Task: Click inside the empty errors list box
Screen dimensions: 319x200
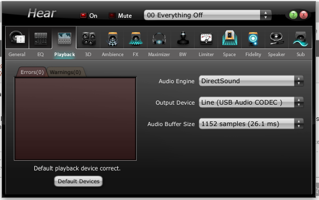Action: pyautogui.click(x=75, y=119)
